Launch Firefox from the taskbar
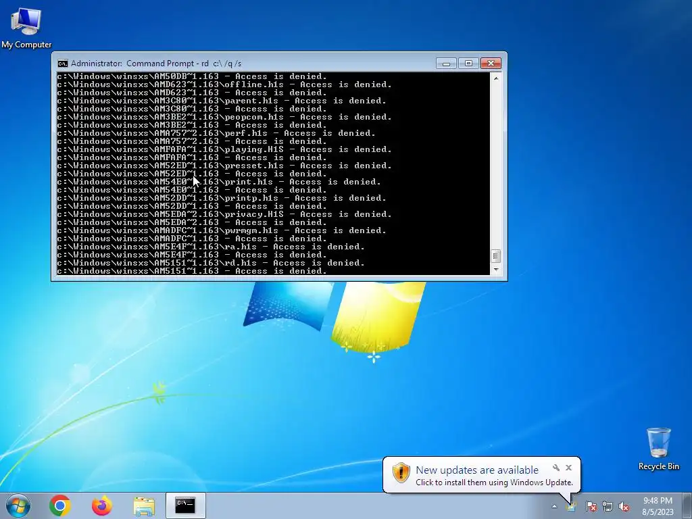Screen dimensions: 692x519 click(x=102, y=505)
